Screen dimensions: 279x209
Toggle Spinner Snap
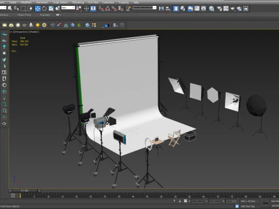[x=121, y=8]
